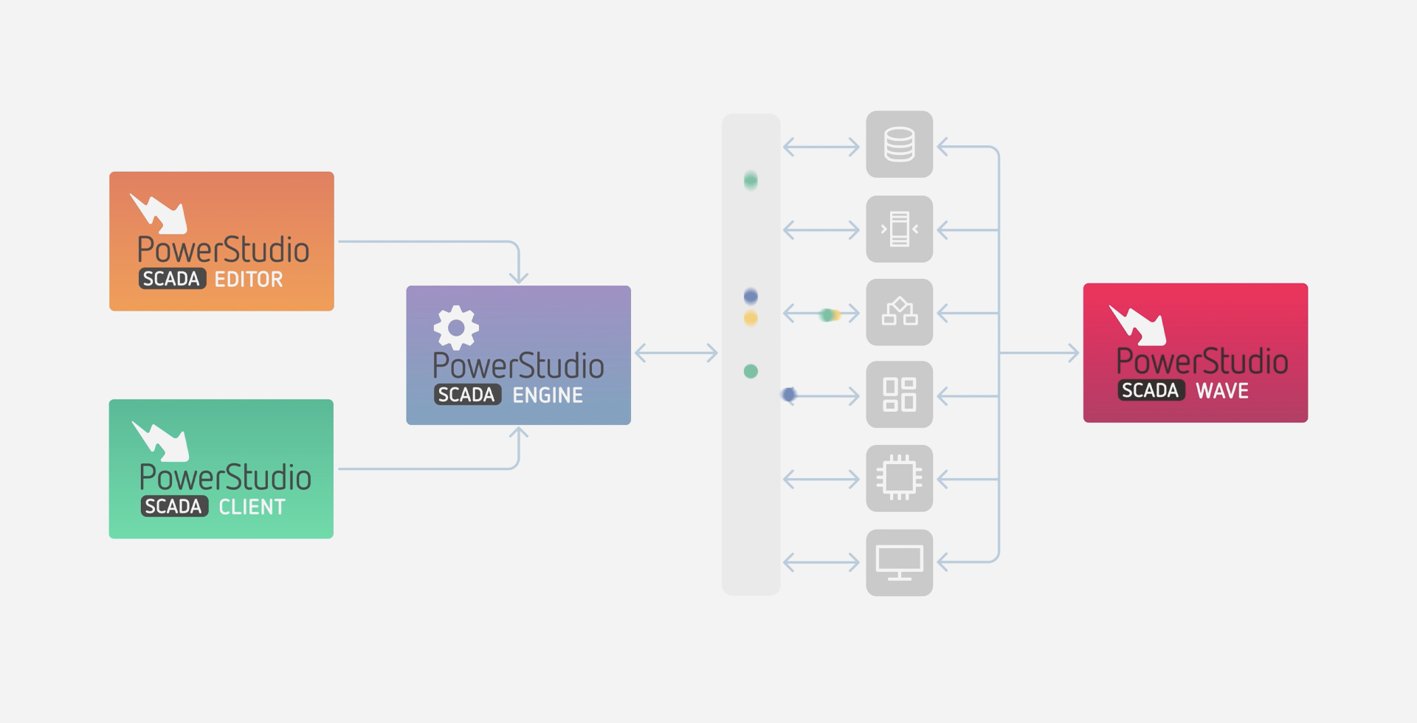Viewport: 1417px width, 723px height.
Task: Select the processor chip icon tile
Action: click(900, 478)
